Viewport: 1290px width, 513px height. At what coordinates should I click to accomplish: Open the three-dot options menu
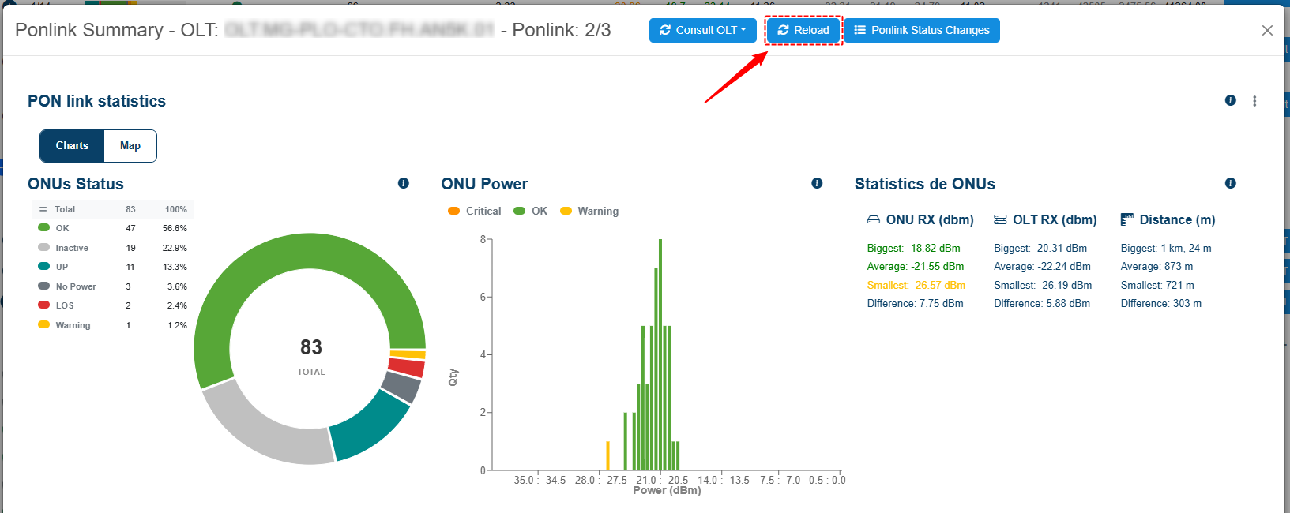click(1254, 101)
